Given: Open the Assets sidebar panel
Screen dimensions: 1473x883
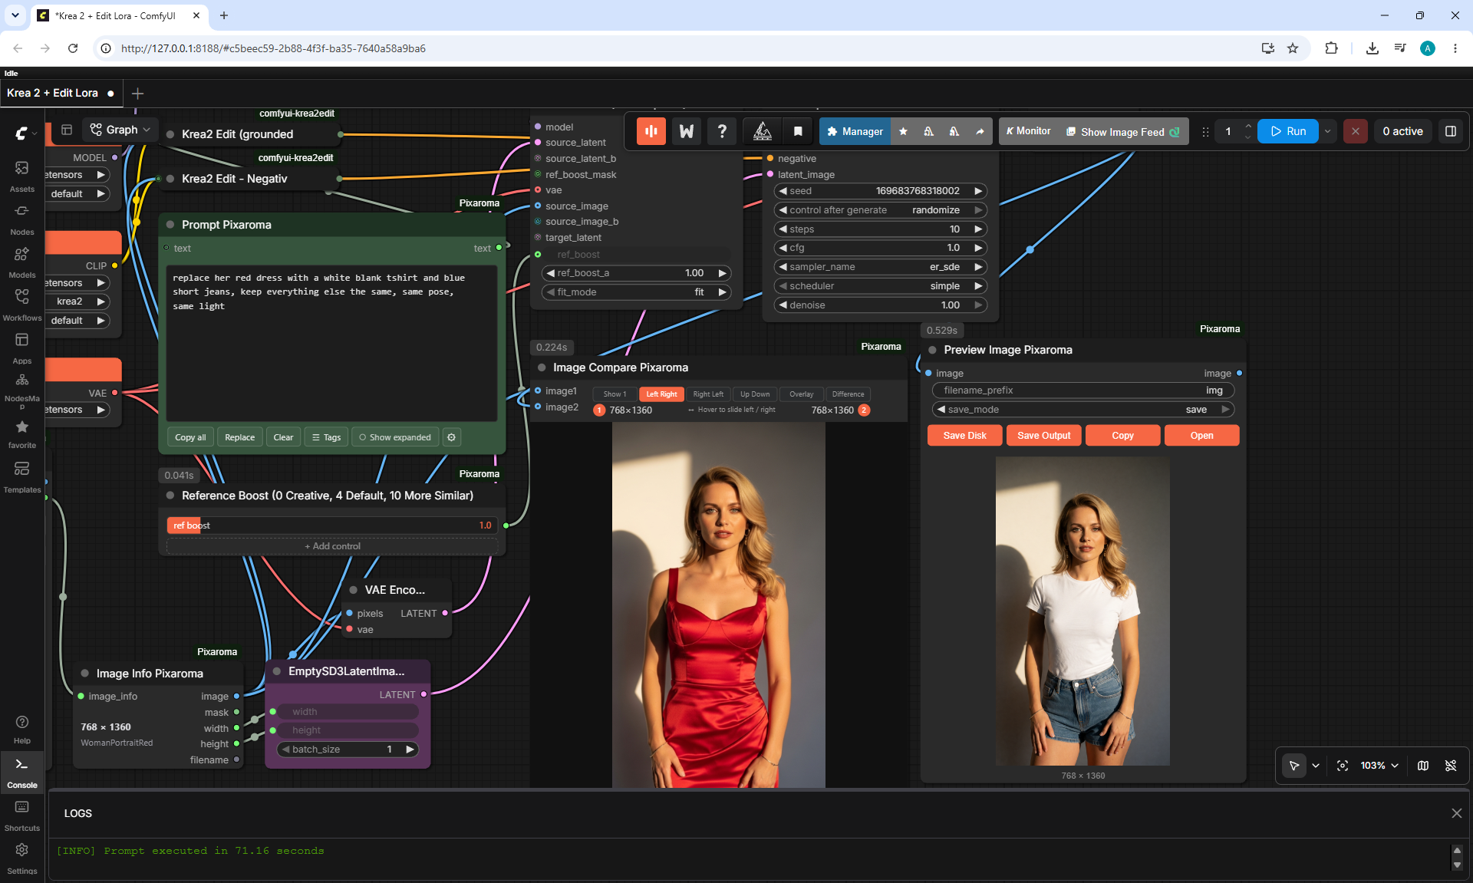Looking at the screenshot, I should pos(21,176).
